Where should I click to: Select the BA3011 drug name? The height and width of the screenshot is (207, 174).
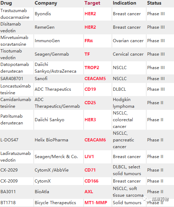[8, 192]
